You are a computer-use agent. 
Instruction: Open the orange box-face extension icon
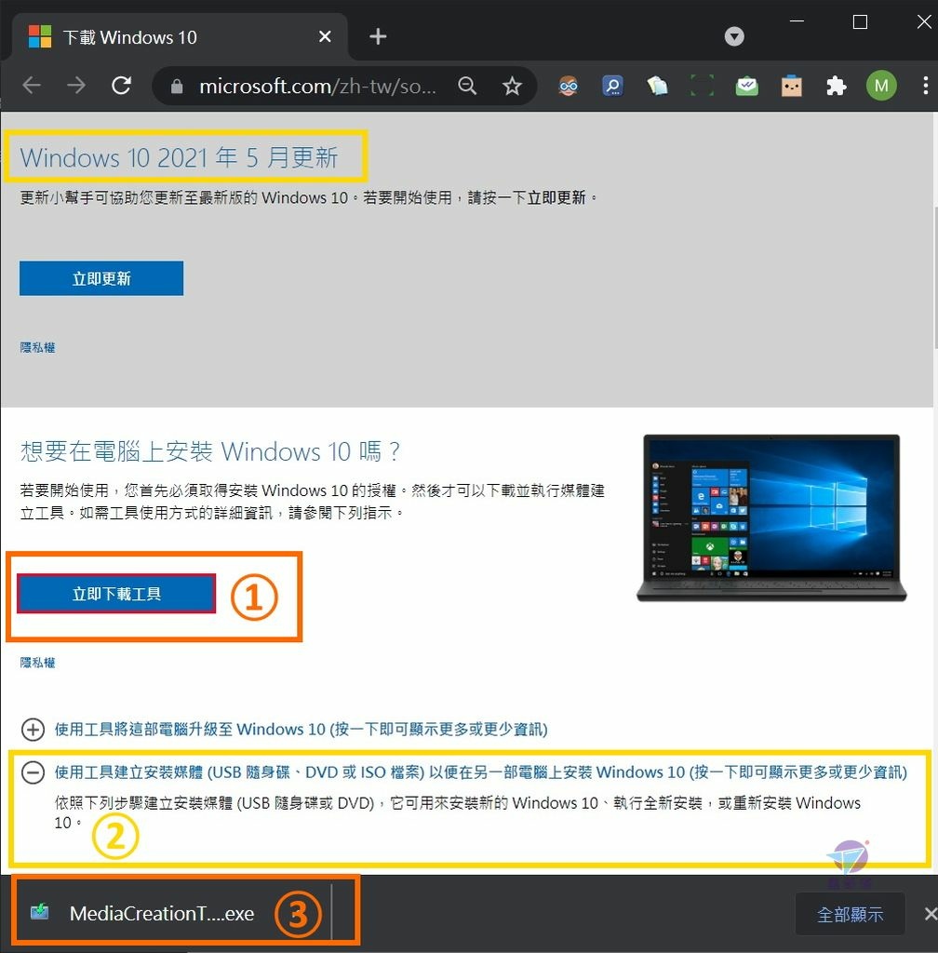click(x=791, y=86)
